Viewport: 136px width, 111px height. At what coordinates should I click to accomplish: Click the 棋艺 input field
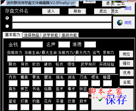point(25,95)
